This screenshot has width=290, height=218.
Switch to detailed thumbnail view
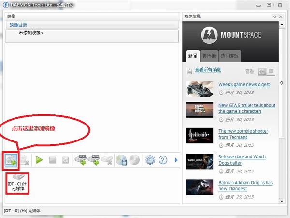coord(262,71)
